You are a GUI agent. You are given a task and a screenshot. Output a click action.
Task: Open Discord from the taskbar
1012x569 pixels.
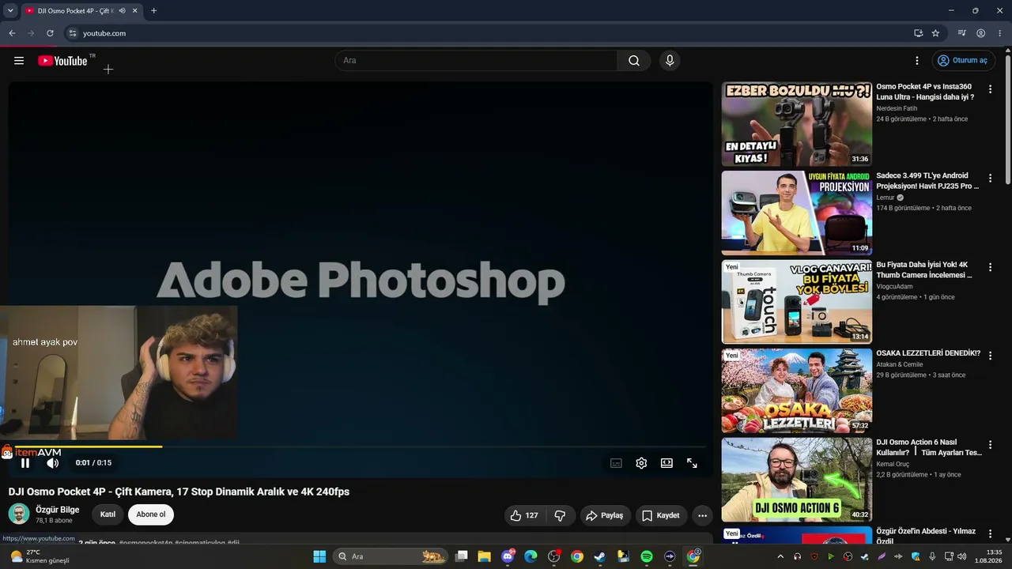pos(508,556)
